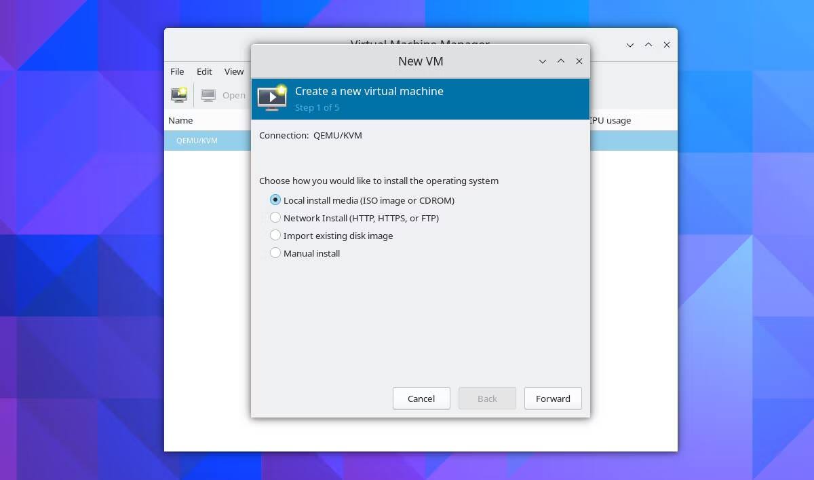
Task: Select Local install media (ISO image or CDROM)
Action: 275,200
